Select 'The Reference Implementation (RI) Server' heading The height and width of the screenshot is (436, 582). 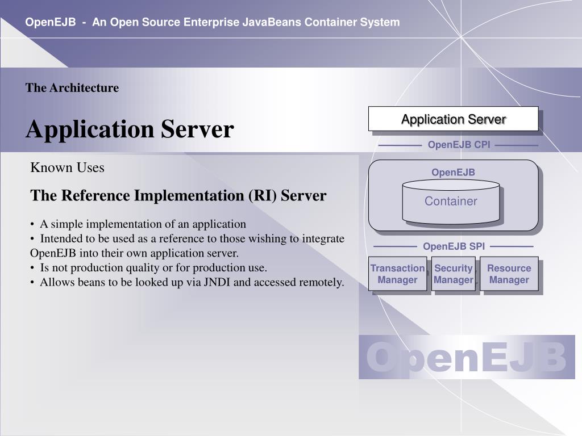tap(178, 195)
